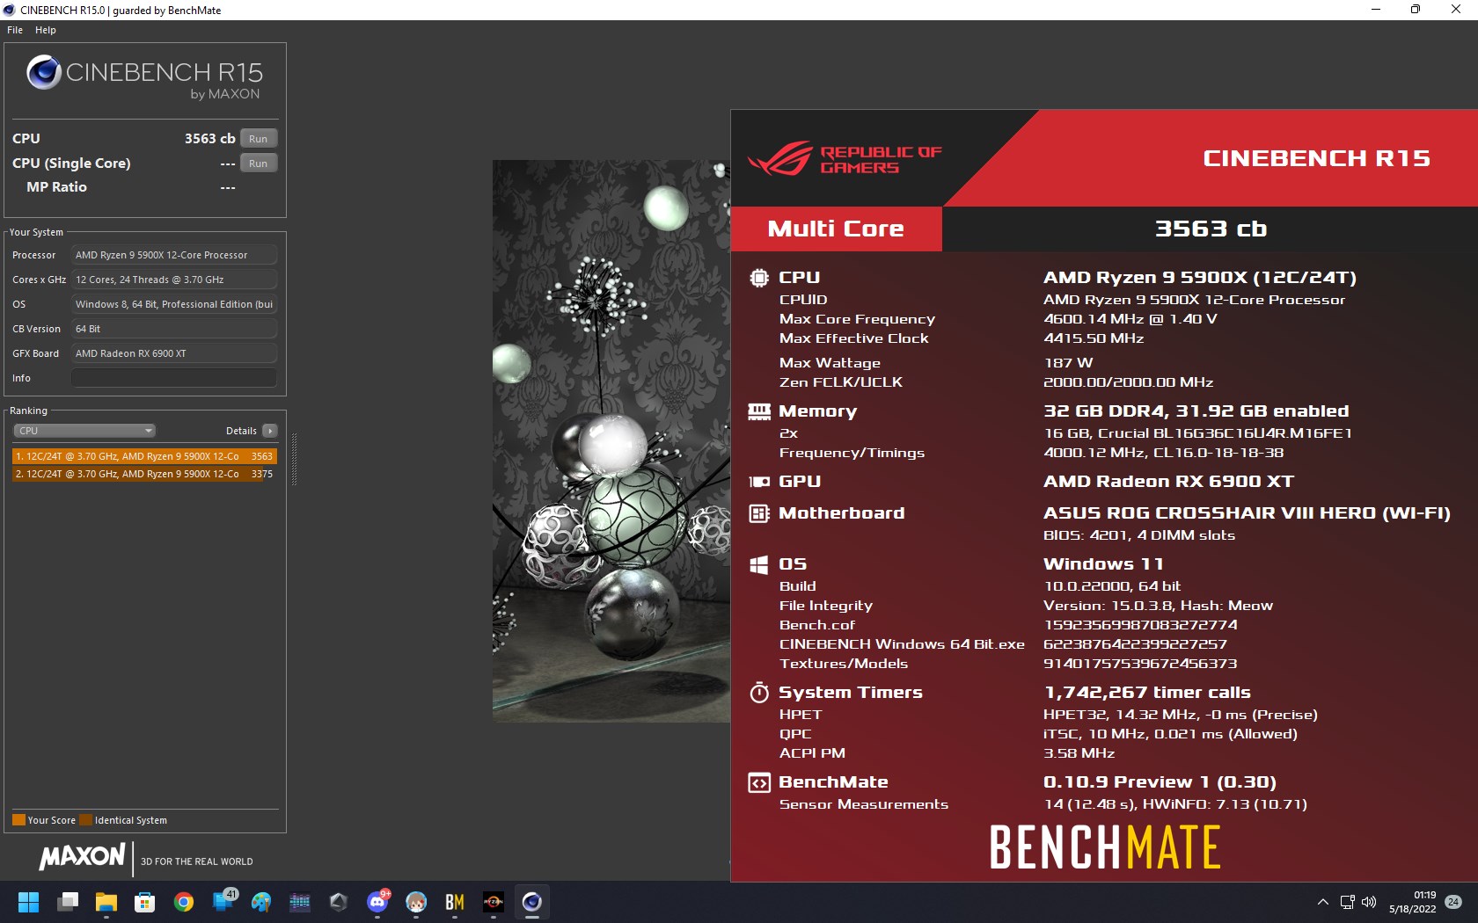
Task: Open taskbar app with 41 badge
Action: point(224,900)
